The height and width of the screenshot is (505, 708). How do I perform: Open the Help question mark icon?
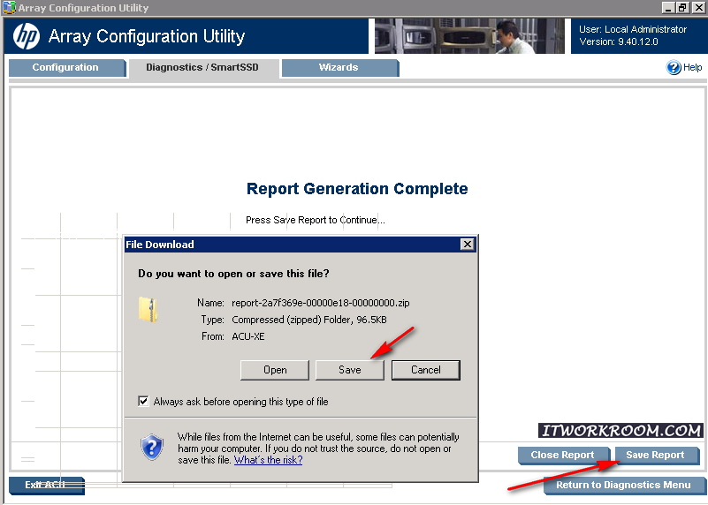point(674,68)
